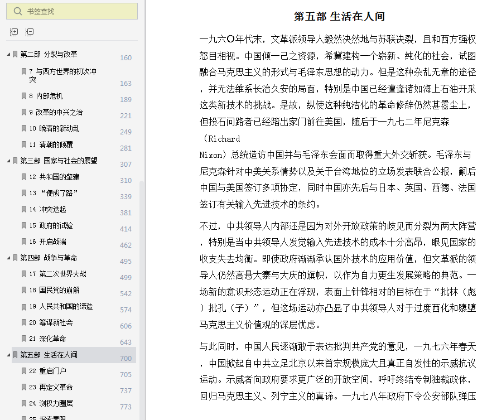492x420 pixels.
Task: Collapse 第二部 分裂与改革 section
Action: [x=8, y=55]
